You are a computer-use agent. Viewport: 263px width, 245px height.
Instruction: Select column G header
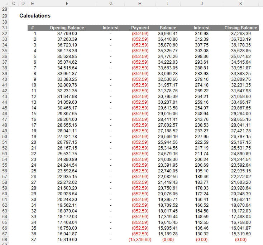[111, 3]
